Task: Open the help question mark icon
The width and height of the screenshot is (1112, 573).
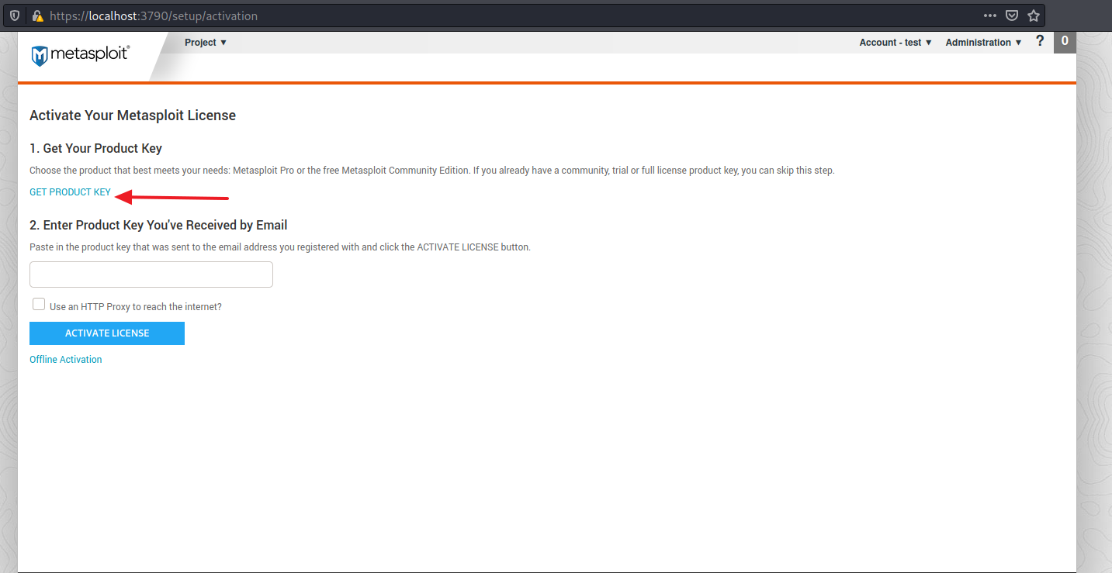Action: coord(1040,41)
